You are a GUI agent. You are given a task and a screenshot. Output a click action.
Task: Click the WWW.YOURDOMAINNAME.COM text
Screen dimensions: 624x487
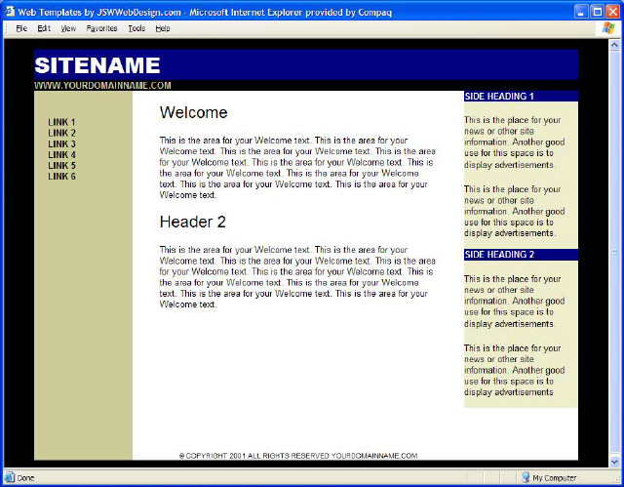(102, 85)
